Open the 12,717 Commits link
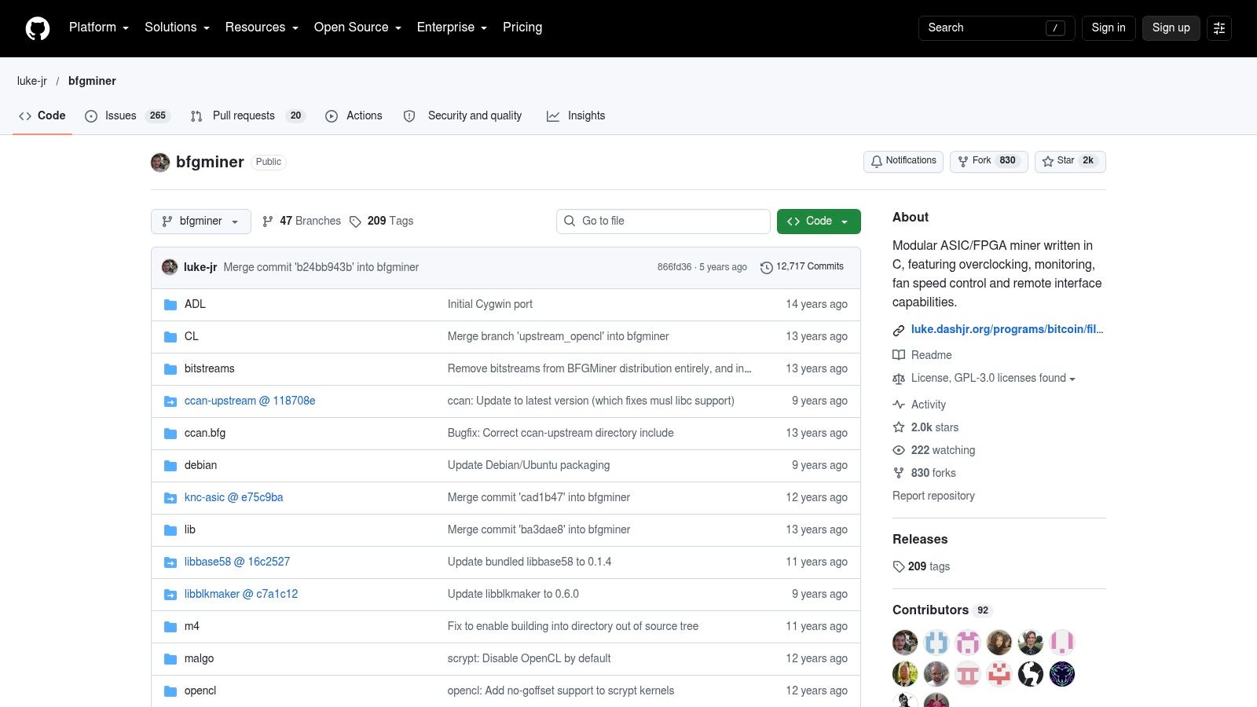 click(x=802, y=267)
